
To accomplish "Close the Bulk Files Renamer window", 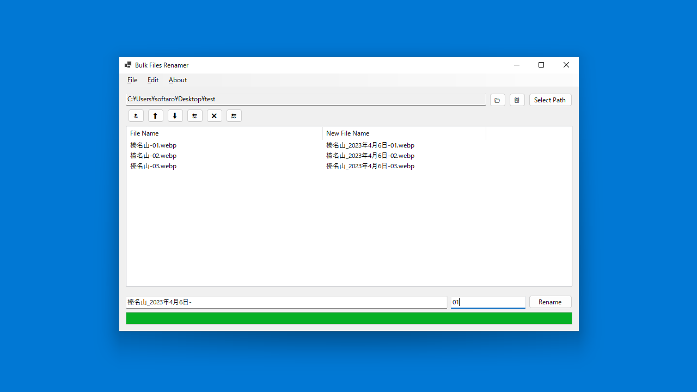I will click(566, 65).
